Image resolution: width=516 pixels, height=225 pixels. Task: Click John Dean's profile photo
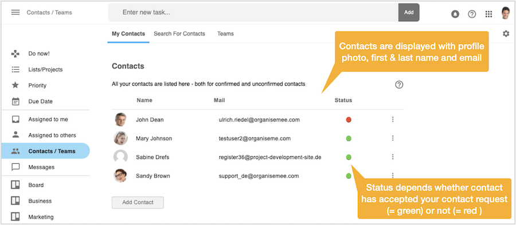point(121,120)
